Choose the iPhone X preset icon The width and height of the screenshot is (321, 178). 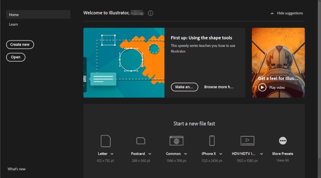pyautogui.click(x=212, y=141)
